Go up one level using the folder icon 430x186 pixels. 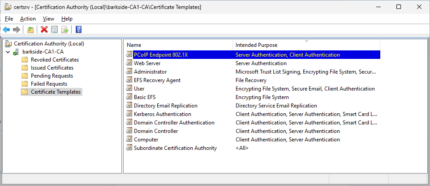[30, 30]
